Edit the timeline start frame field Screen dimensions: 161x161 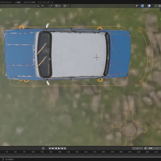pyautogui.click(x=154, y=148)
